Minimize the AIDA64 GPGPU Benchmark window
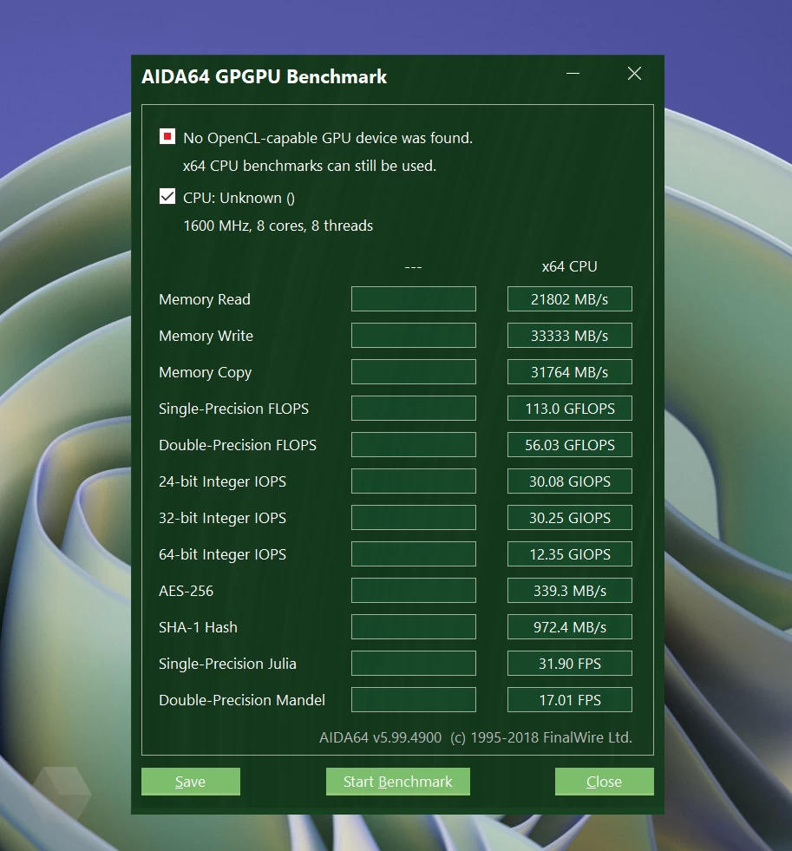This screenshot has width=792, height=851. pyautogui.click(x=573, y=75)
